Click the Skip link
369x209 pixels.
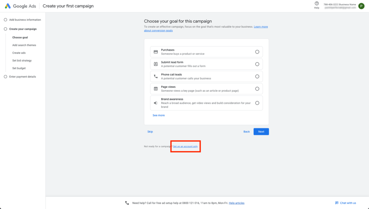point(150,132)
